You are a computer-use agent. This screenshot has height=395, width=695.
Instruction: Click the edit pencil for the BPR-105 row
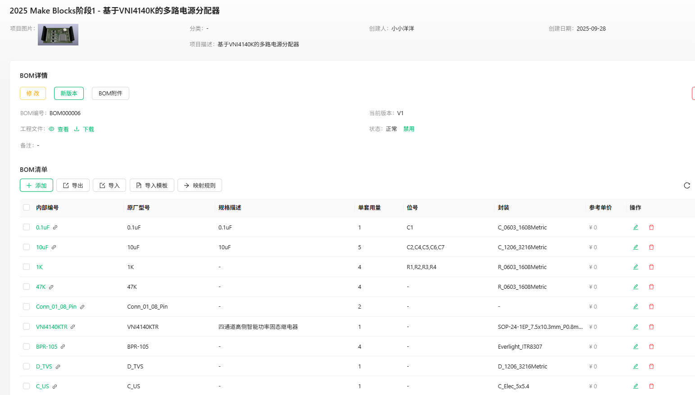(636, 347)
